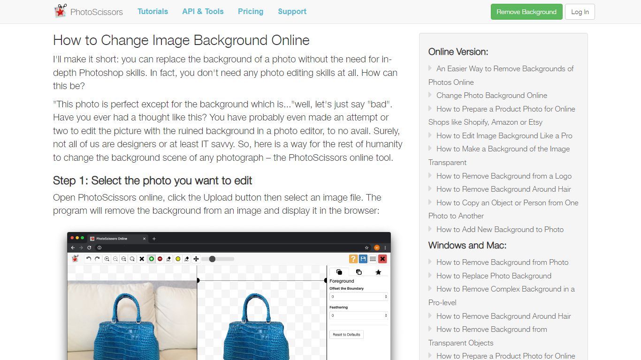Viewport: 641px width, 360px height.
Task: Open 'How to Remove Complex Background in a Pro-level'
Action: [501, 295]
